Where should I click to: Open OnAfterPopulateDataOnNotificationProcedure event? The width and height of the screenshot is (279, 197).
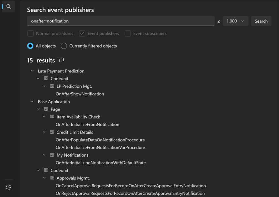tap(100, 140)
